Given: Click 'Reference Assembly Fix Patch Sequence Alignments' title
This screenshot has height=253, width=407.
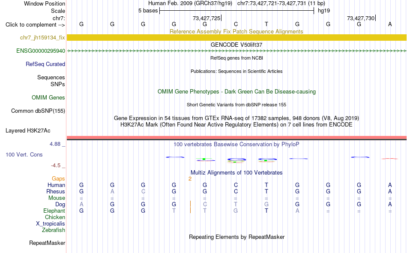Looking at the screenshot, I should pyautogui.click(x=236, y=31).
